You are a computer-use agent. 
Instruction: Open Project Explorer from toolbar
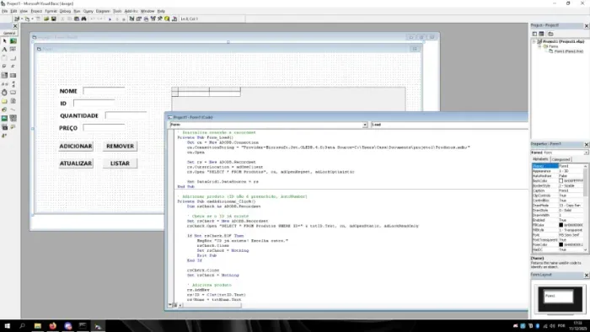[x=131, y=19]
